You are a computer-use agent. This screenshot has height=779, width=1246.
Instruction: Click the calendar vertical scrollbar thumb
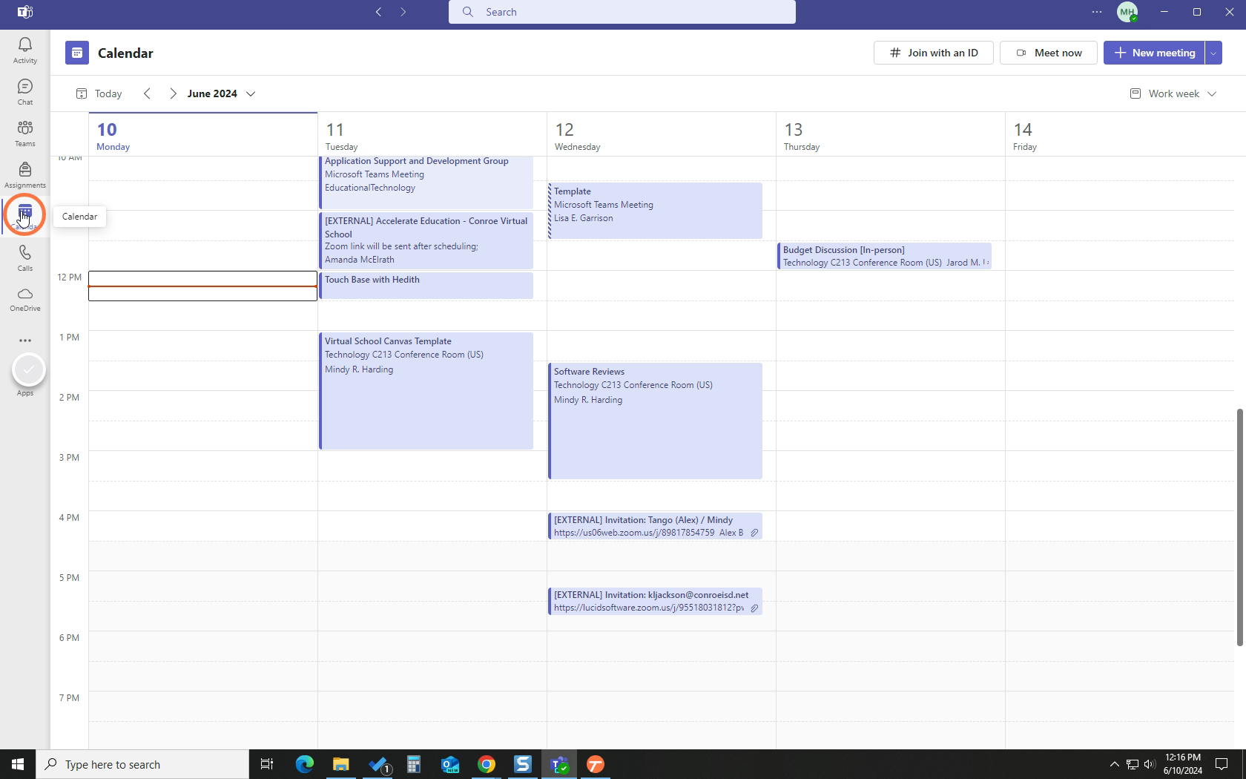click(1239, 527)
